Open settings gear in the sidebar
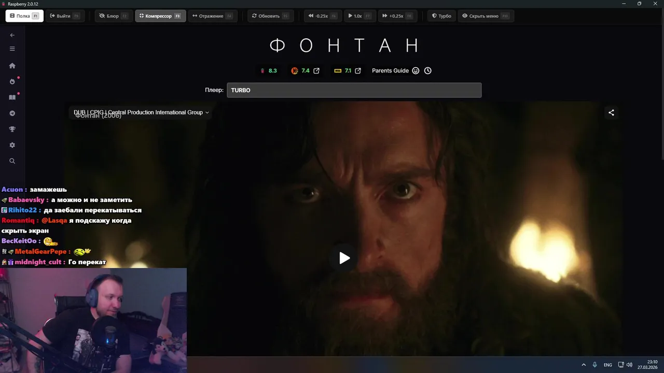The width and height of the screenshot is (664, 373). click(12, 146)
